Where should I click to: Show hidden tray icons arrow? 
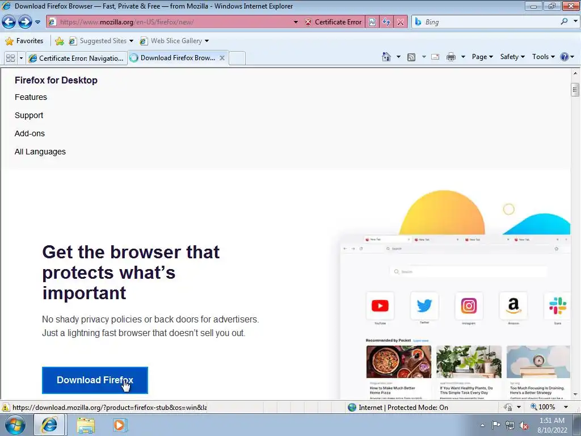point(482,425)
